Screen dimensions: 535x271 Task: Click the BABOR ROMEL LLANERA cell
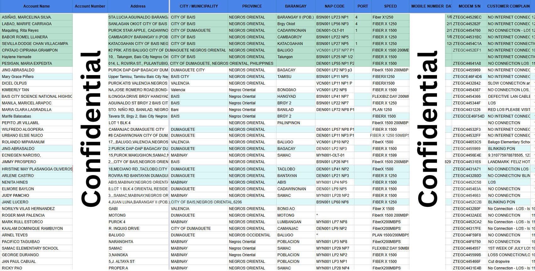(x=36, y=37)
